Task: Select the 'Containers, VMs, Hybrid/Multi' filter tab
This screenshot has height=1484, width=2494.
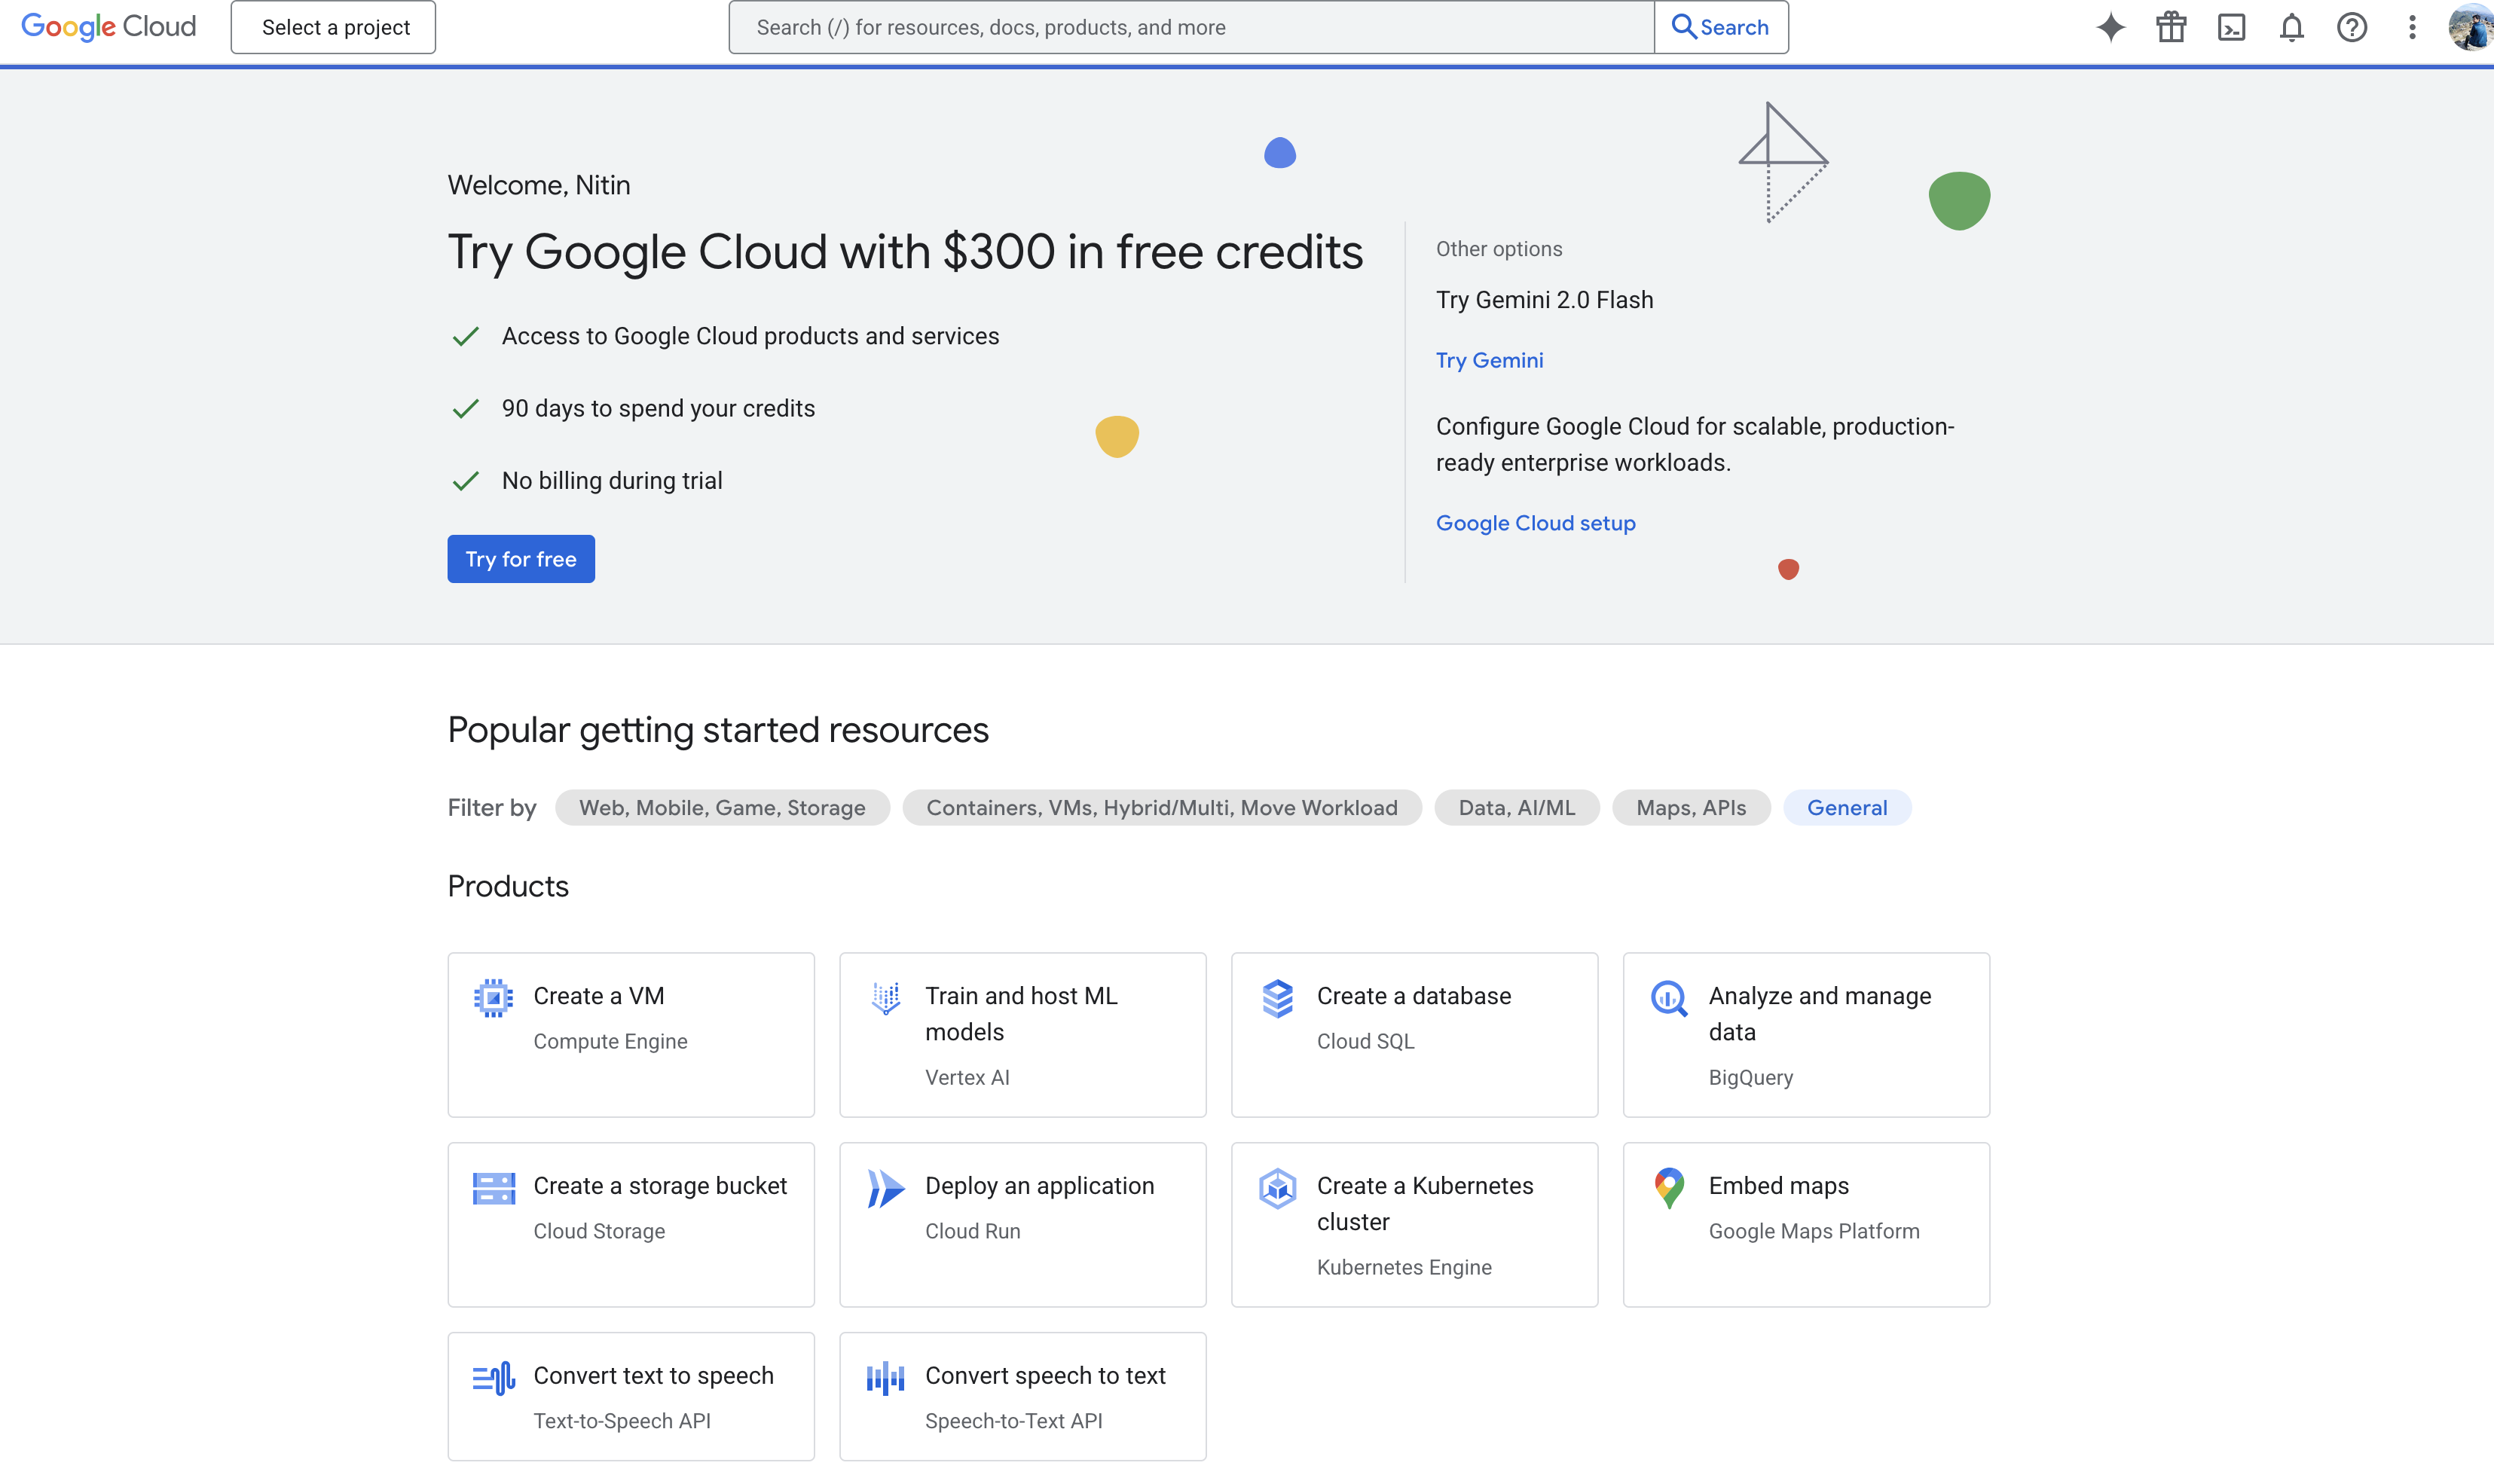Action: pyautogui.click(x=1162, y=807)
